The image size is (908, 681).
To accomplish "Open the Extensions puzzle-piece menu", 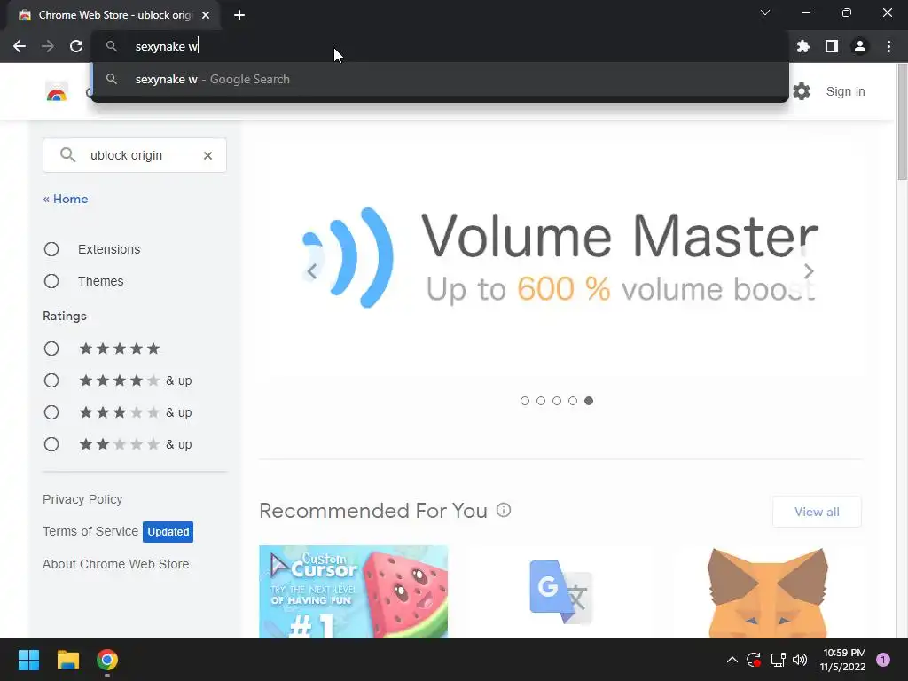I will (x=803, y=46).
